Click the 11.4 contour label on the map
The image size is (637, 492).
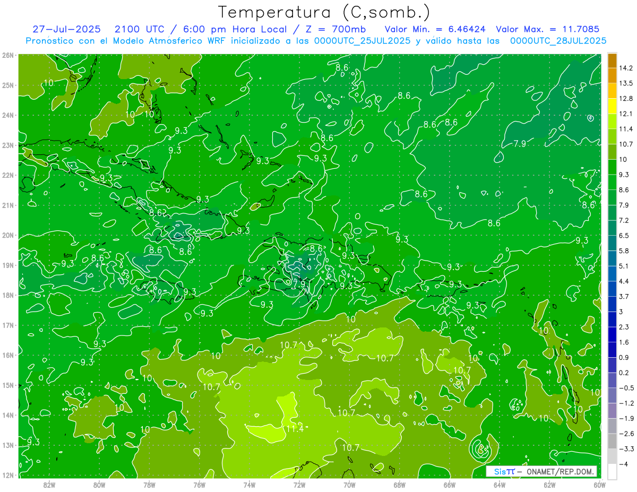295,429
